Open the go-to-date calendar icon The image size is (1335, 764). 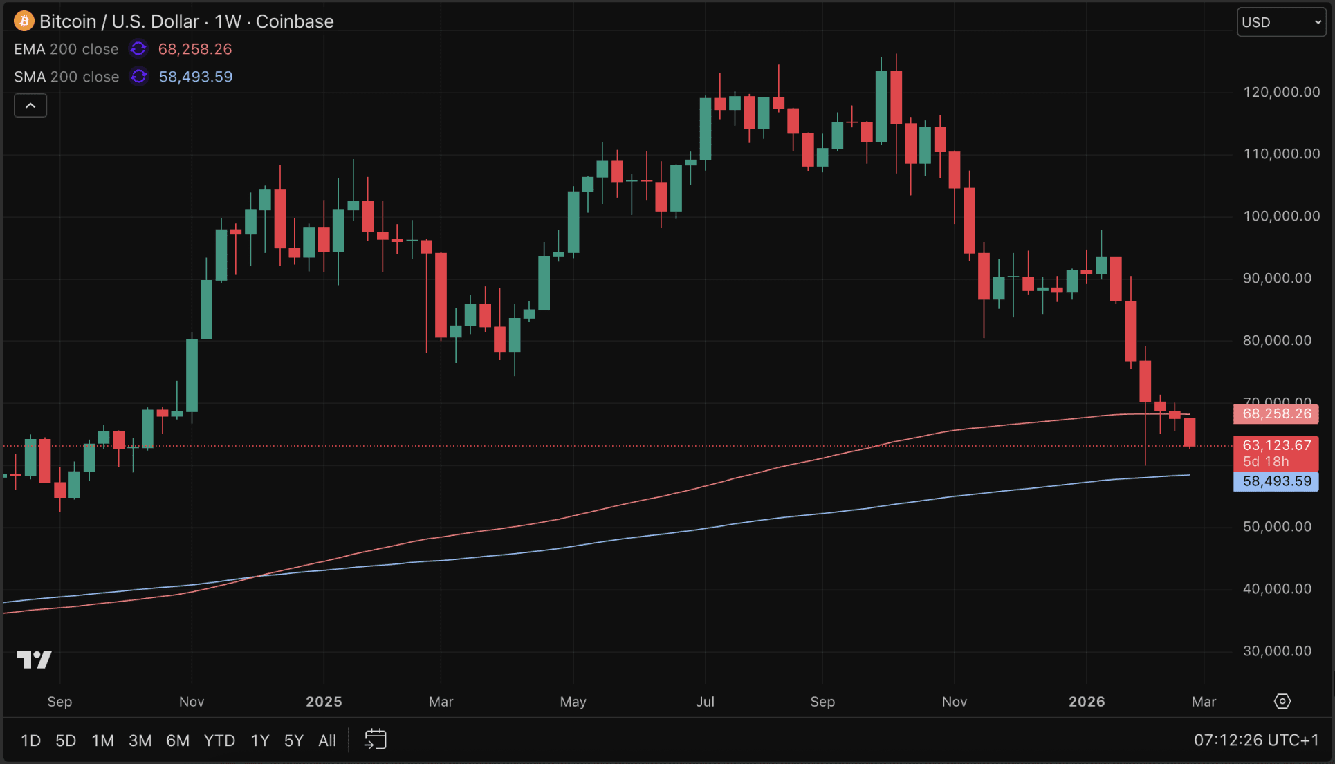tap(375, 740)
